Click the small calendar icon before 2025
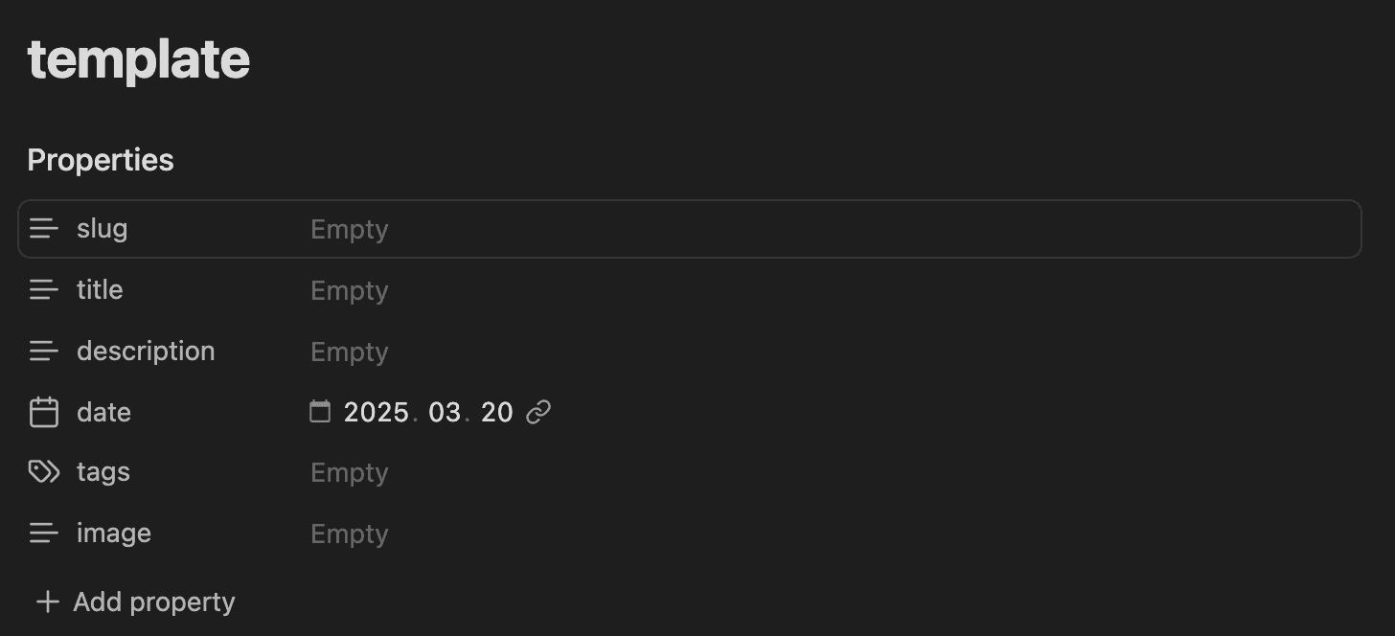 pos(320,412)
